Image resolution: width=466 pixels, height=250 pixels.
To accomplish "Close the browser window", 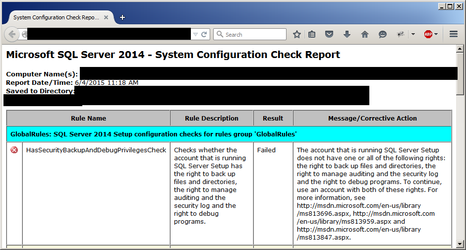I will (459, 6).
